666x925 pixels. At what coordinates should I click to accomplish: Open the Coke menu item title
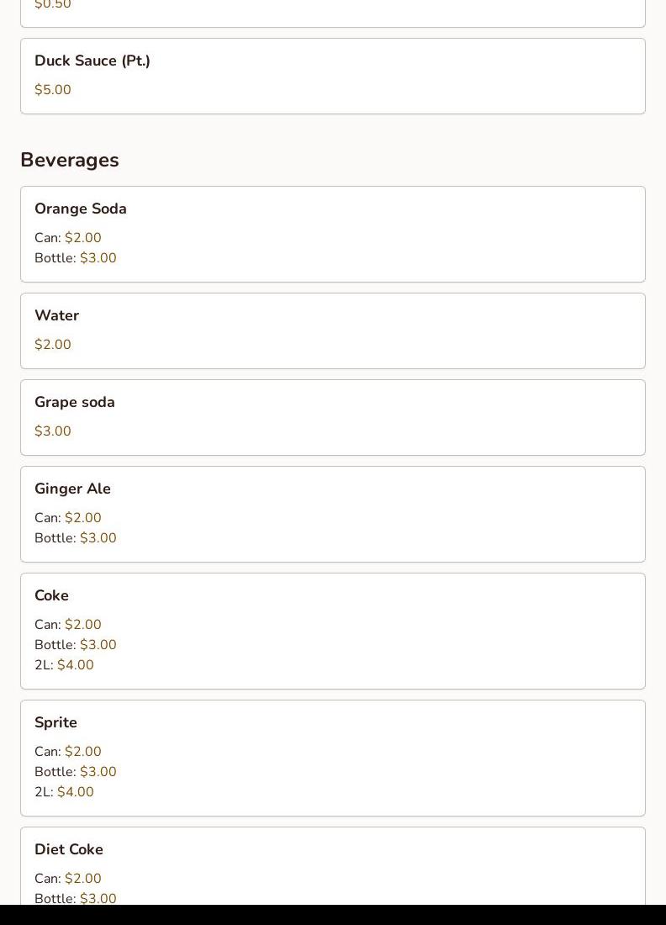coord(51,595)
